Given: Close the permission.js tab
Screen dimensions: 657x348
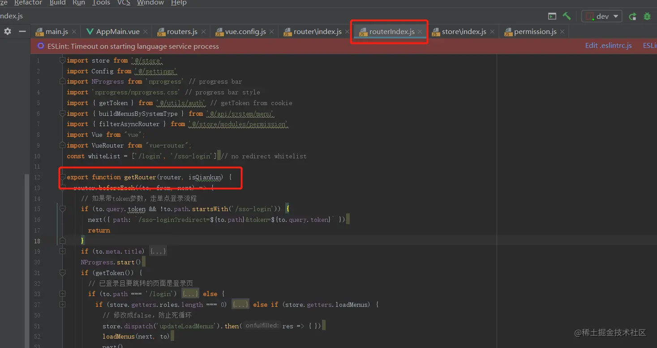Looking at the screenshot, I should [563, 32].
